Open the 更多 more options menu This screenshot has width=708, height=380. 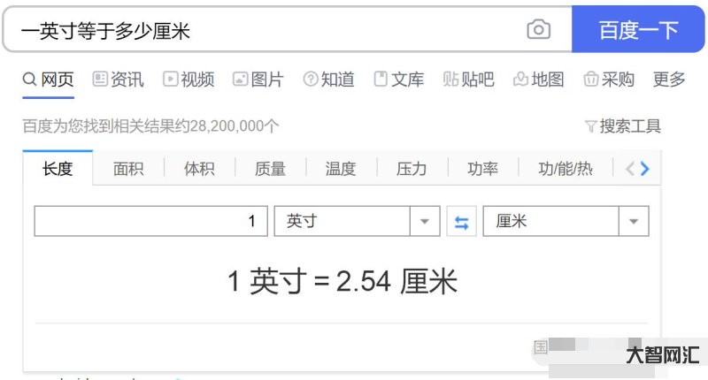(669, 80)
